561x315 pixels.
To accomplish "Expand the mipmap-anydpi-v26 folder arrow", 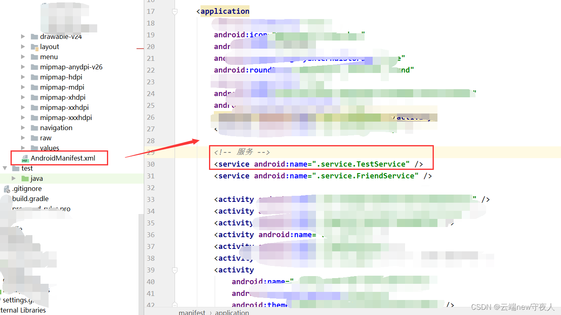I will 23,67.
